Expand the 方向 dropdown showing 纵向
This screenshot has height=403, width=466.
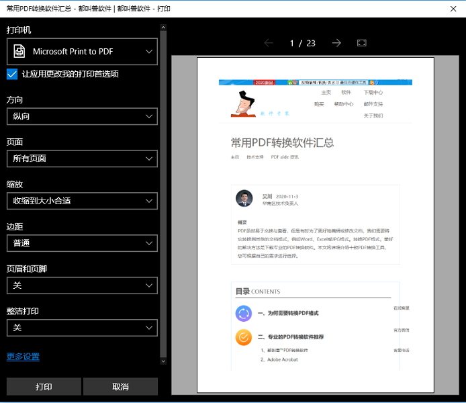pos(82,116)
